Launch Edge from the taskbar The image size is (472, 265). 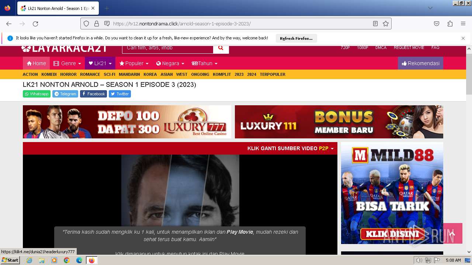click(x=79, y=260)
